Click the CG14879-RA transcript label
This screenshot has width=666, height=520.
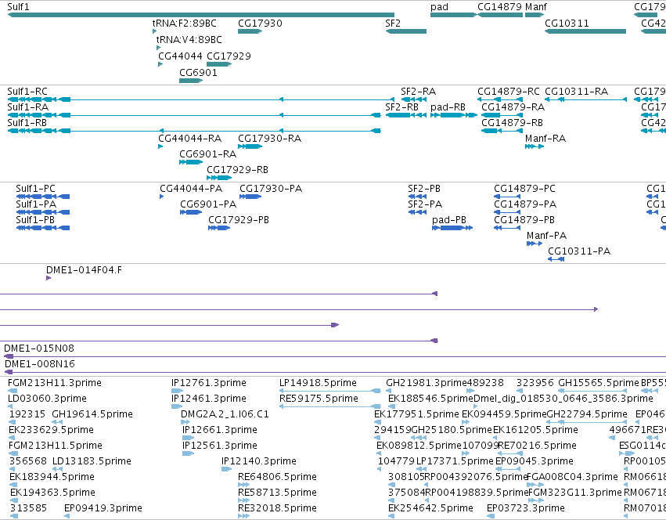click(x=513, y=107)
